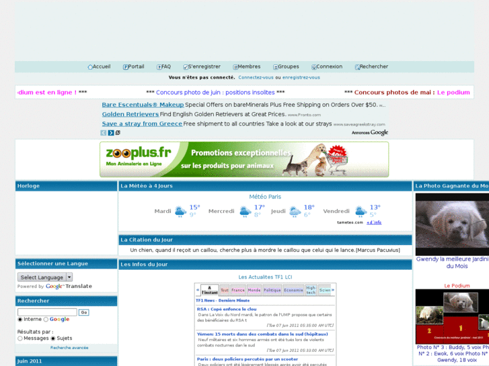View the winning puppy photo thumbnail
Screen dimensions: 489x366
[x=452, y=224]
